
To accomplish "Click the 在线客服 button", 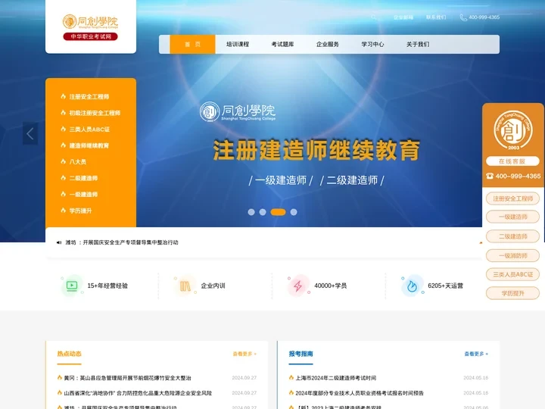I will (x=512, y=161).
